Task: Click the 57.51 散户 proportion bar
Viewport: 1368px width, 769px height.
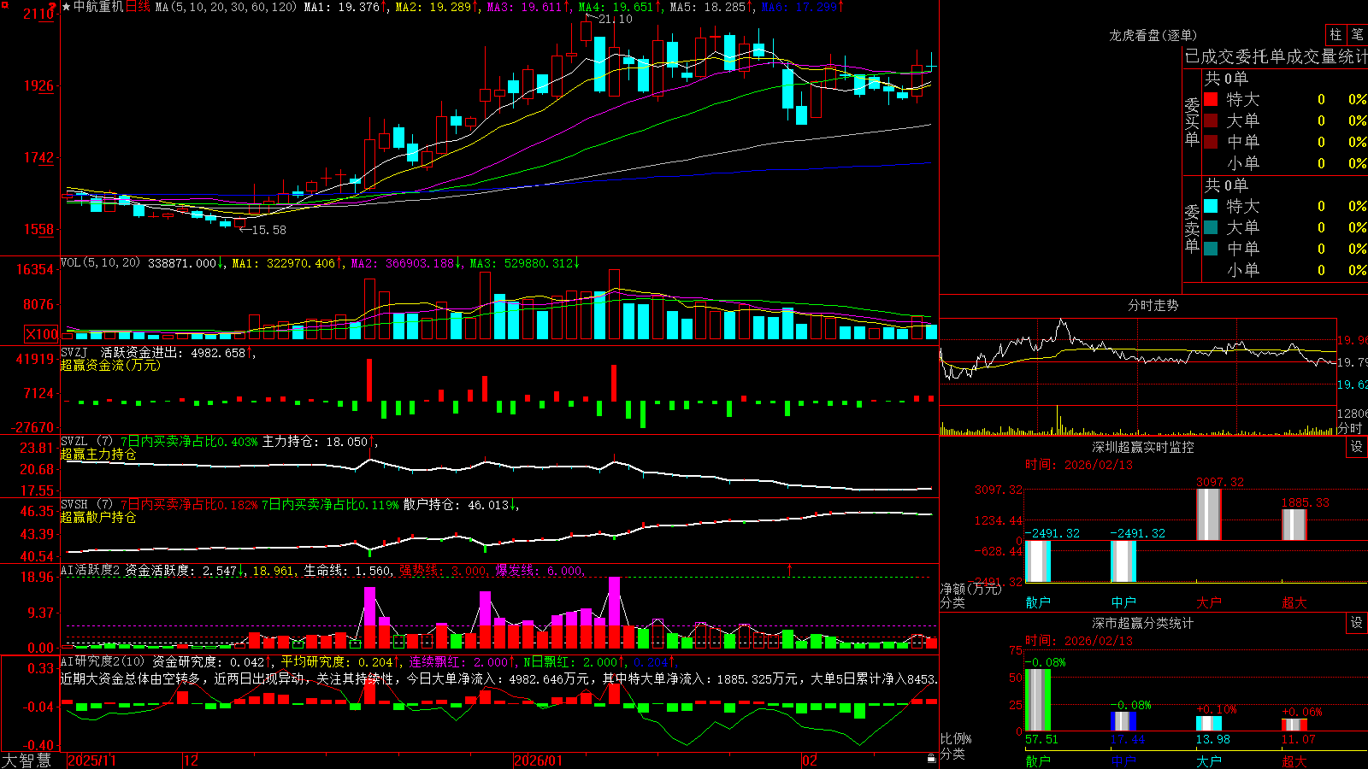Action: coord(1038,700)
